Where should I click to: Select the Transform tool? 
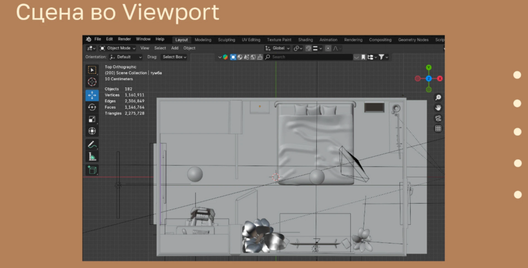coord(92,131)
